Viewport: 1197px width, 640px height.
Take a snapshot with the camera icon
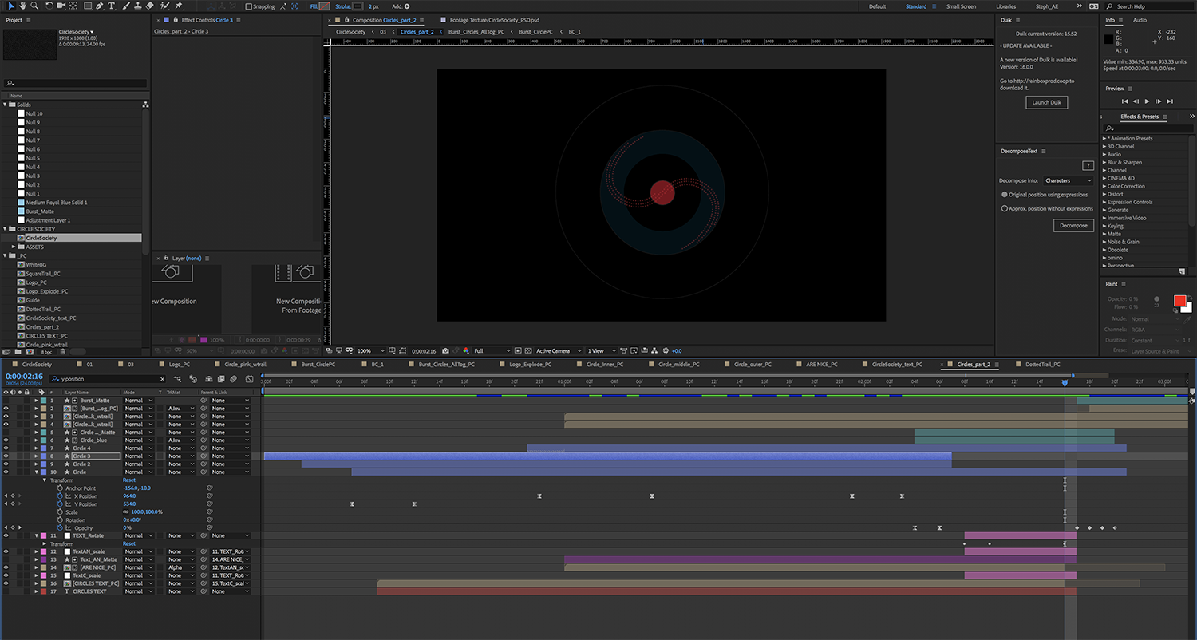445,350
